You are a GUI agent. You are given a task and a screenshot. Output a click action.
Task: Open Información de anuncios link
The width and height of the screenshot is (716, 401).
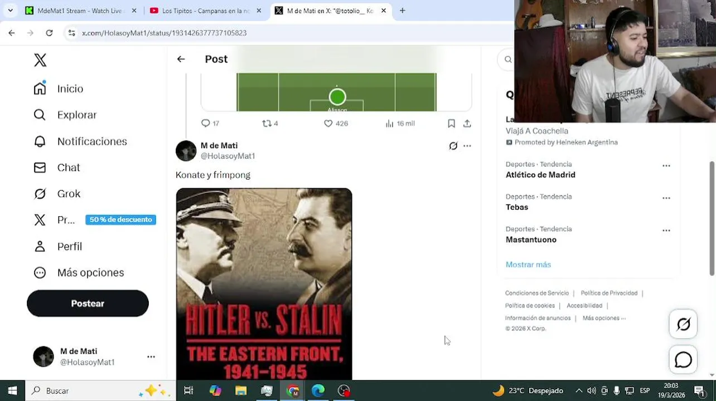(x=538, y=318)
